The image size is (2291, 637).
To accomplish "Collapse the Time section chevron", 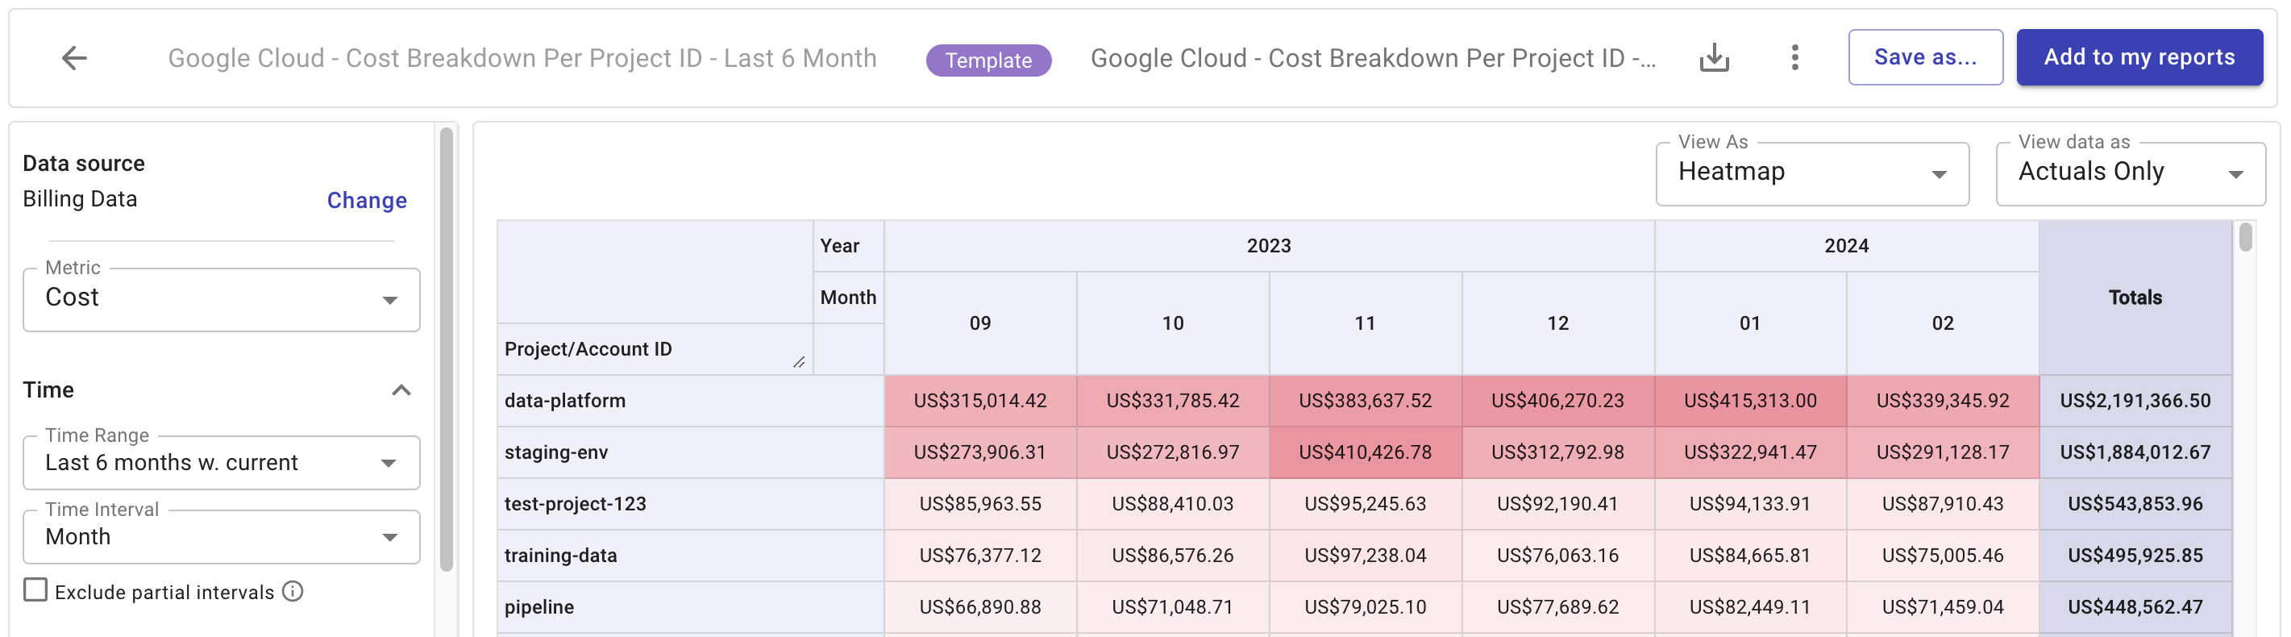I will click(401, 389).
